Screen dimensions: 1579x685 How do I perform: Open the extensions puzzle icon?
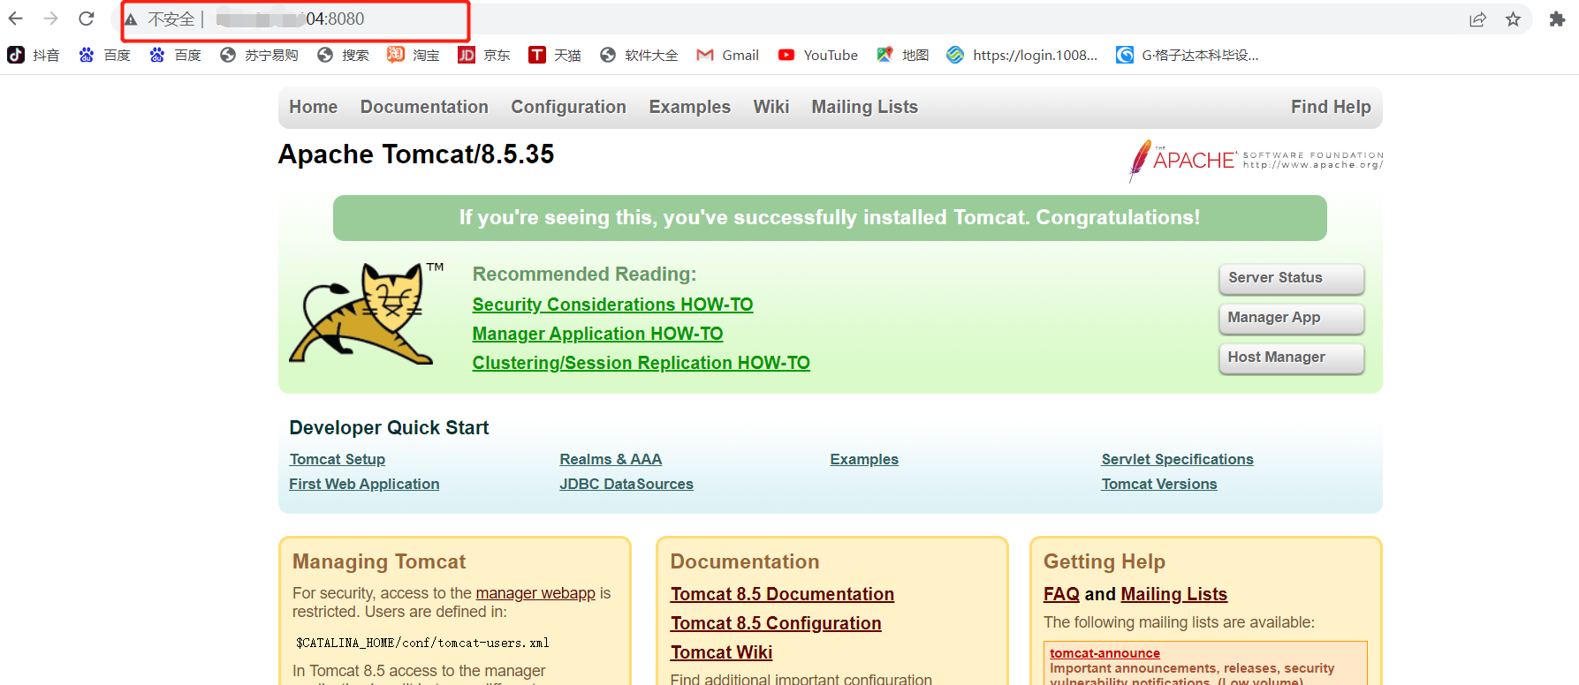[x=1557, y=19]
